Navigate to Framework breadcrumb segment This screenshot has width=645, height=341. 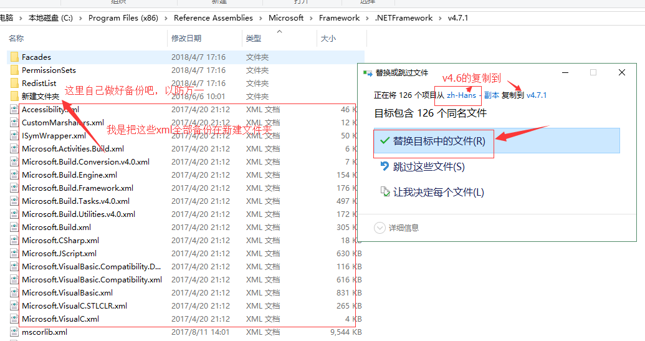pos(340,18)
